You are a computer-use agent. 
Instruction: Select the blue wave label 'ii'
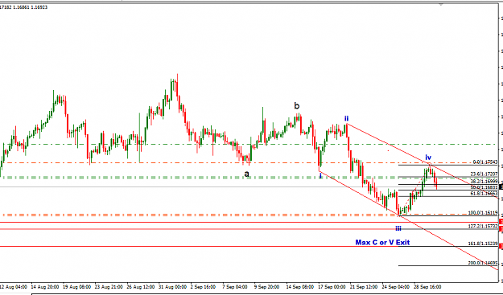pyautogui.click(x=346, y=118)
